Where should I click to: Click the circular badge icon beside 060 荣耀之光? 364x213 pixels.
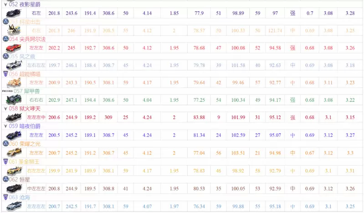tap(5, 144)
